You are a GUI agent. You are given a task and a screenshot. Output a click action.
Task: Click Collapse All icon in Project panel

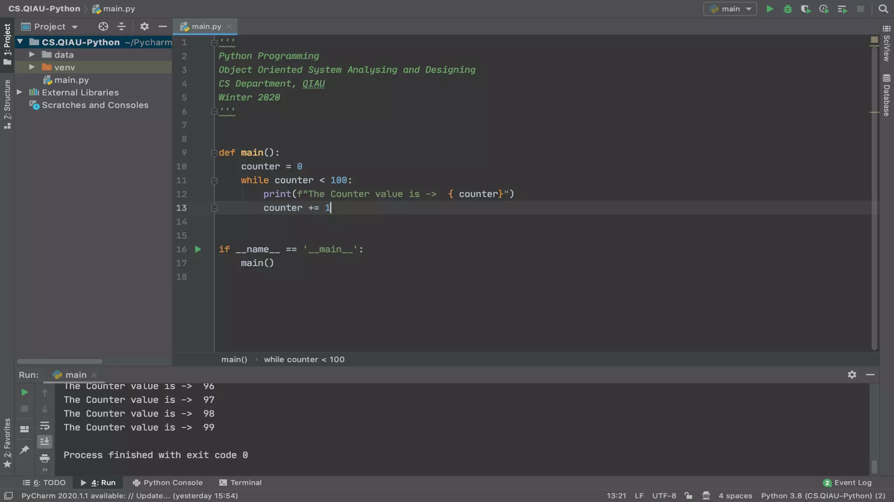tap(121, 27)
